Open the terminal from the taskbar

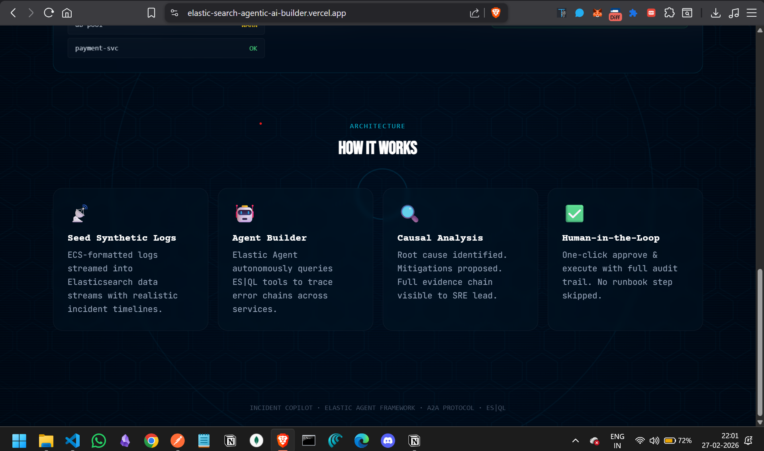(x=309, y=441)
